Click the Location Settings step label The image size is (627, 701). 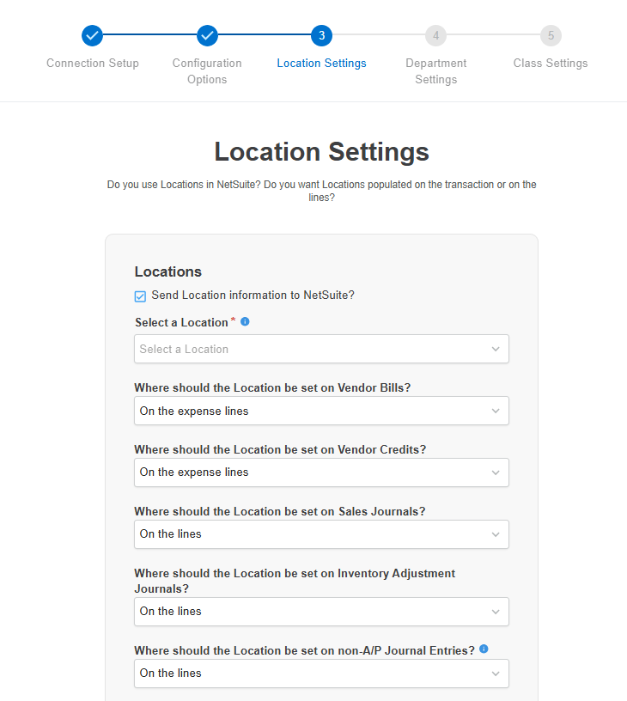[x=321, y=64]
